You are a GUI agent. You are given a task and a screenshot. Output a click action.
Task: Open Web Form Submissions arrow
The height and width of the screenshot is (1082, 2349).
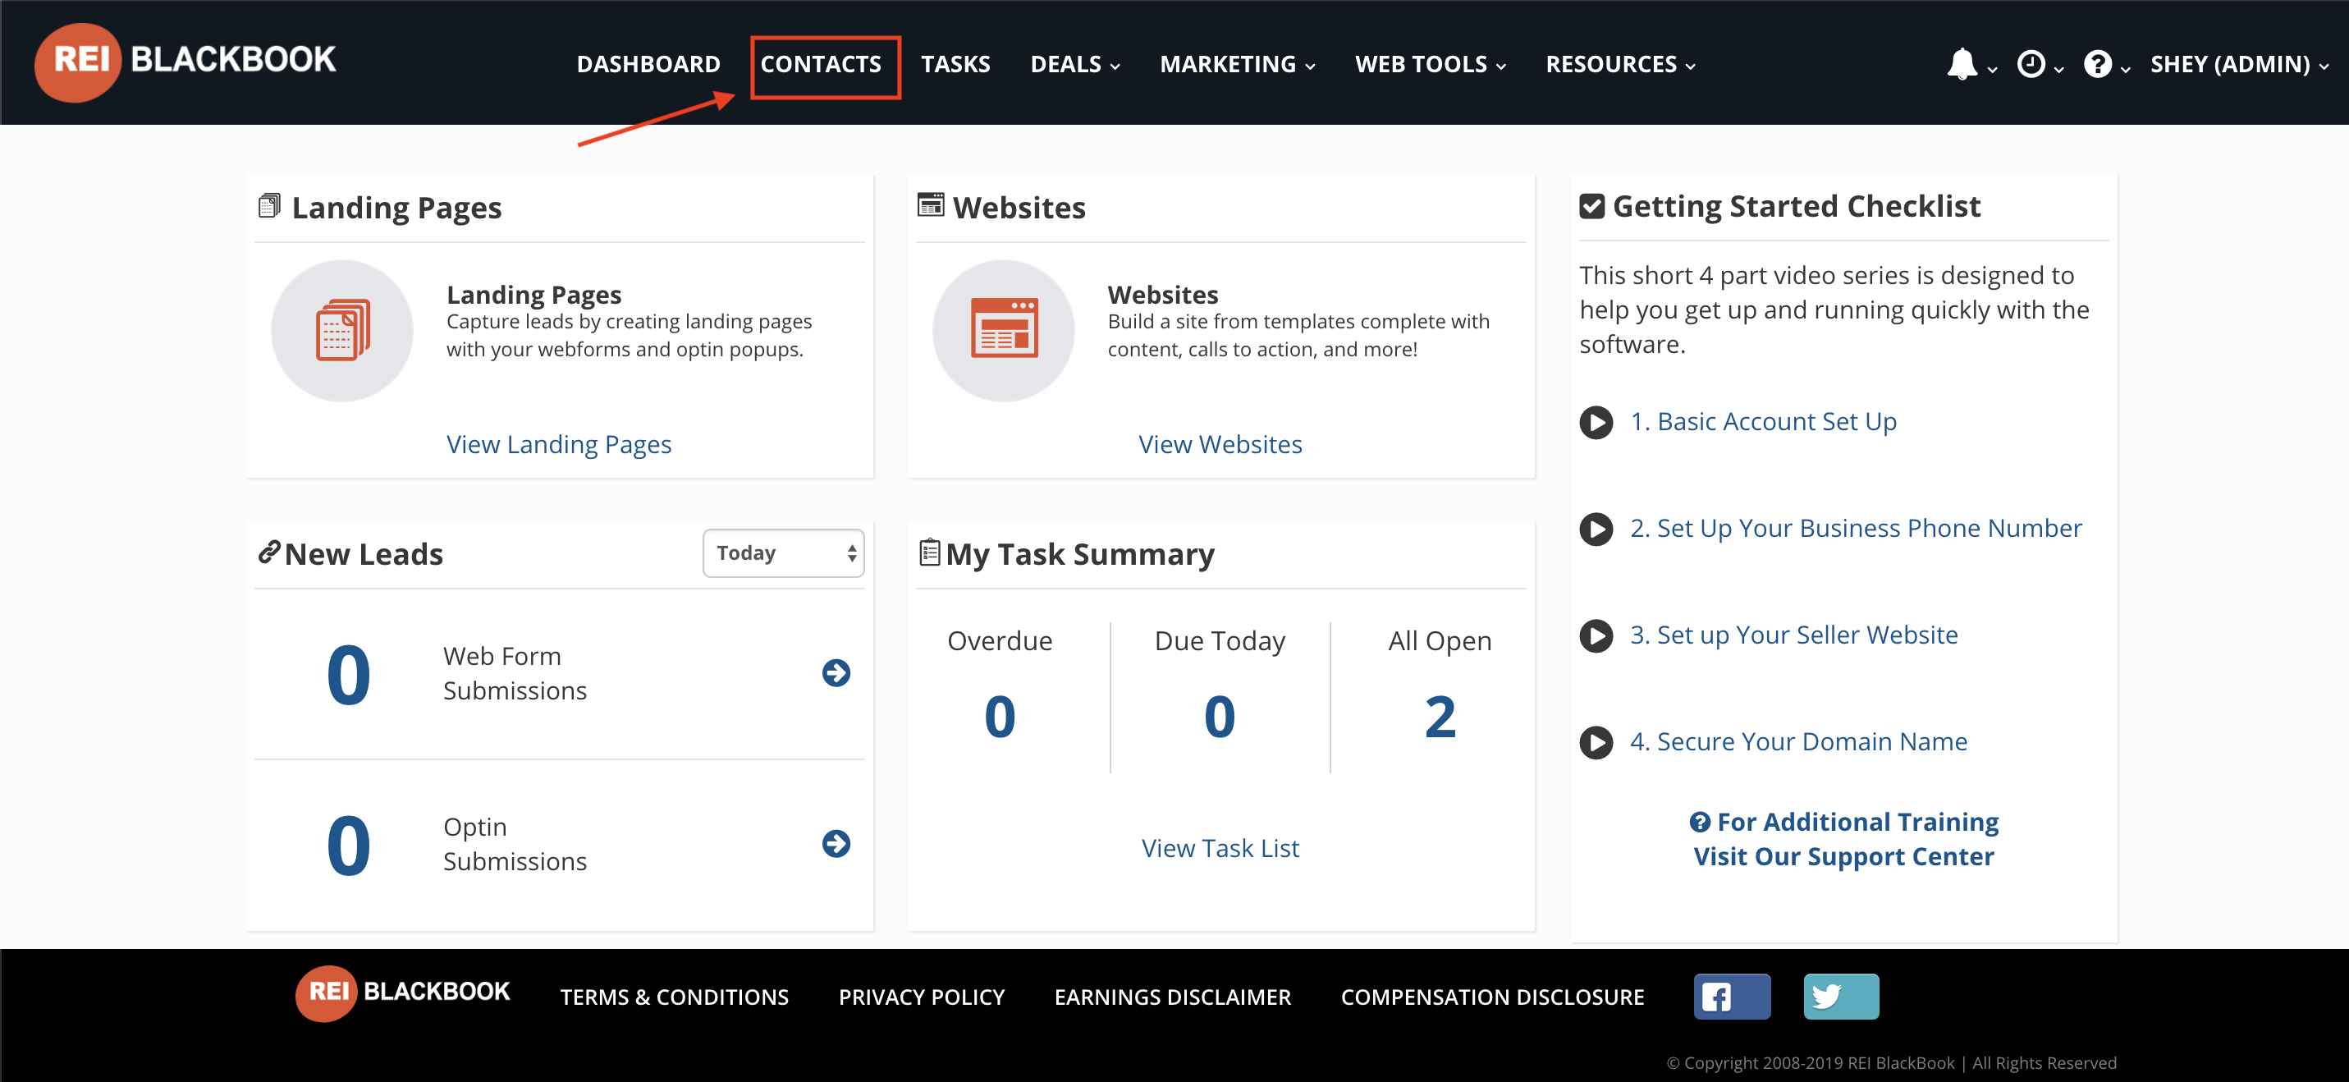tap(836, 673)
